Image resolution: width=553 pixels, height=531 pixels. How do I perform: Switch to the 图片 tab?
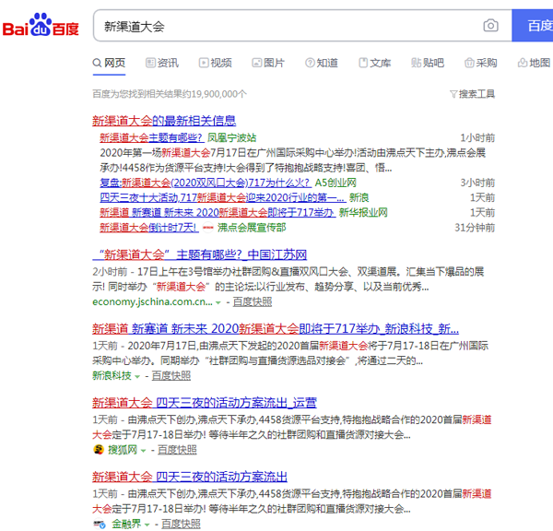(x=268, y=64)
